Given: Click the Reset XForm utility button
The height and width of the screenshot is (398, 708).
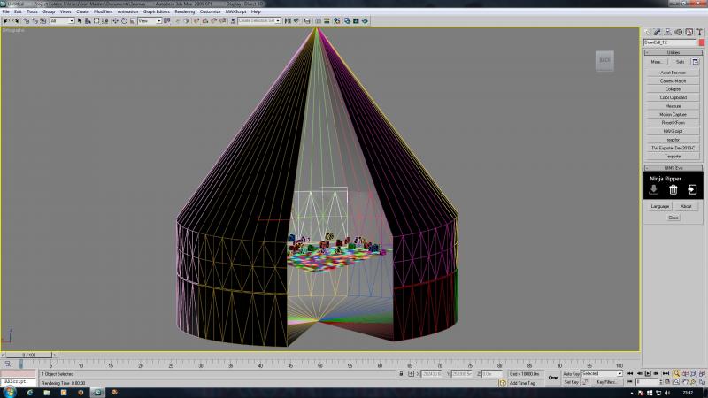Looking at the screenshot, I should tap(673, 123).
